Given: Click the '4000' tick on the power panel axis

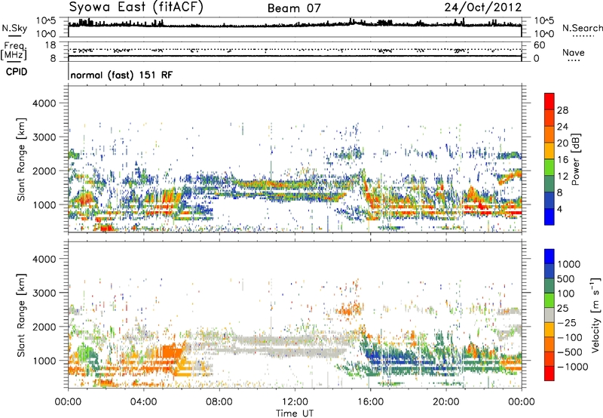Looking at the screenshot, I should 44,103.
